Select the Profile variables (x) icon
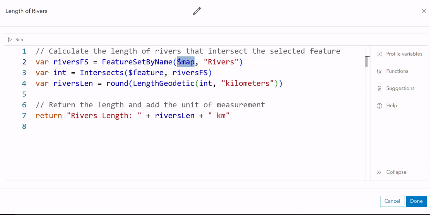Screen dimensions: 430x215 point(379,54)
